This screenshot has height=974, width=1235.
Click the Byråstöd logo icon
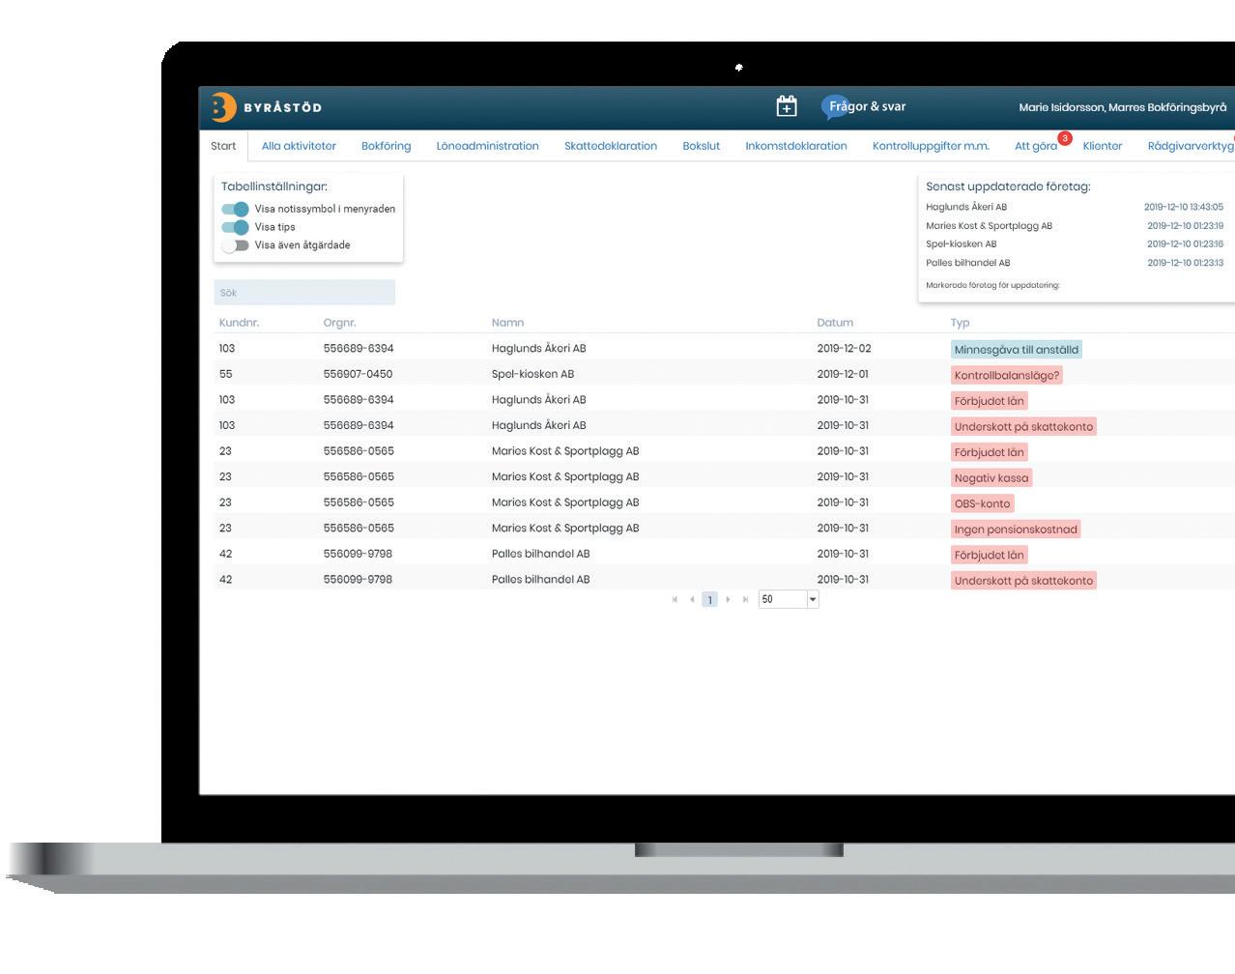(x=222, y=107)
